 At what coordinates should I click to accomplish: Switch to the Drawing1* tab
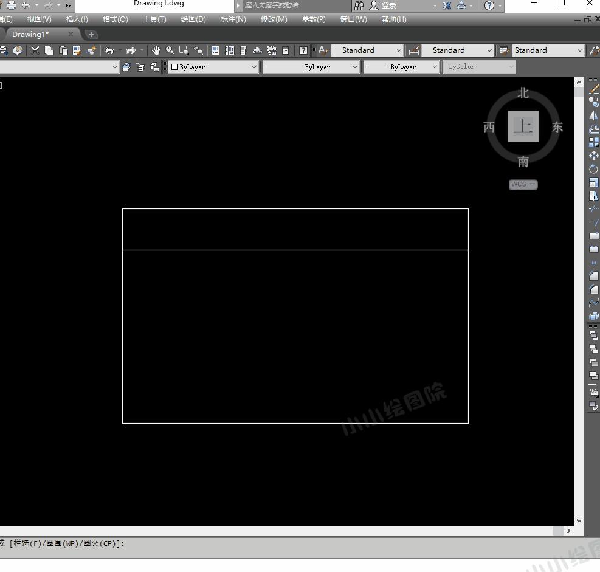(x=30, y=35)
